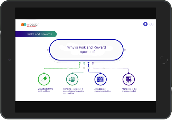The width and height of the screenshot is (172, 120).
Task: Select the pie chart magnifier consistency icon
Action: click(72, 79)
